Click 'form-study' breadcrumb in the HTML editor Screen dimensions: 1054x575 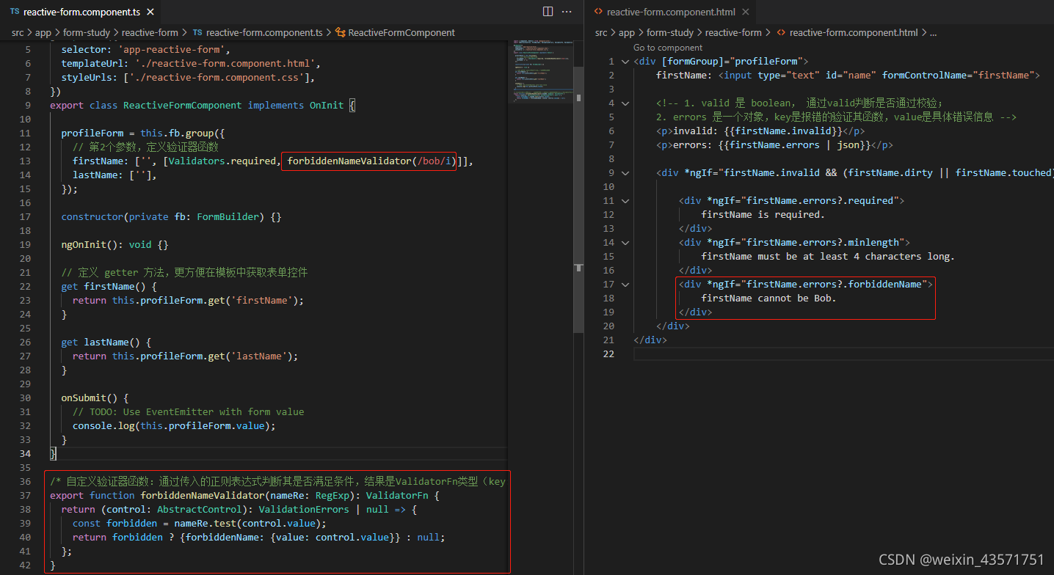[670, 32]
